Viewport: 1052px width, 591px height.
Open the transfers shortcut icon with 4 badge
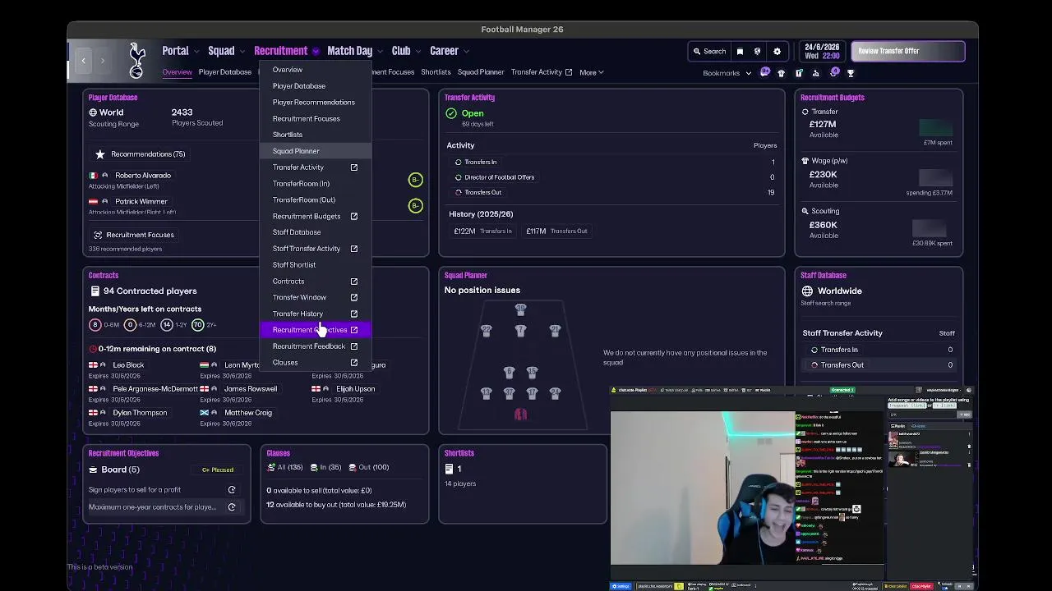point(834,72)
